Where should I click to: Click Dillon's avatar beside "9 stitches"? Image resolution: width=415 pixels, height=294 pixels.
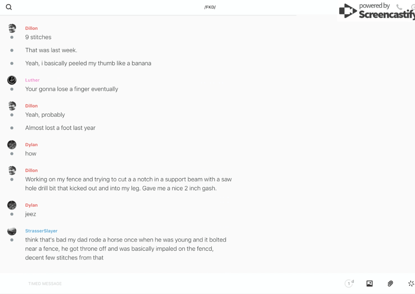click(12, 29)
